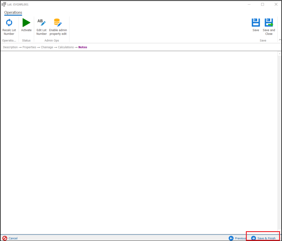The width and height of the screenshot is (282, 241).
Task: Jump to the Properties step
Action: (x=29, y=47)
